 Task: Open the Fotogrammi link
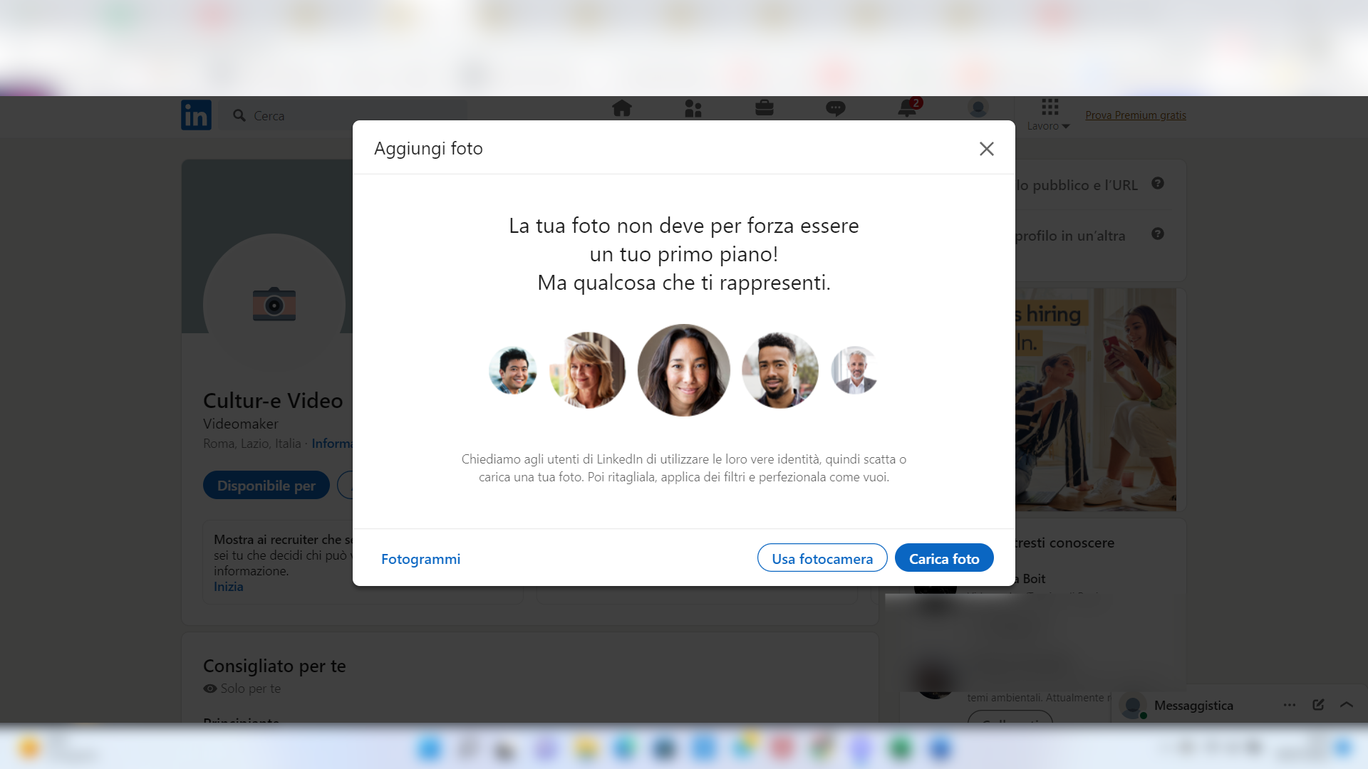[420, 559]
